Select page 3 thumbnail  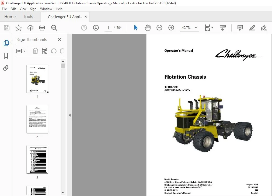(37, 160)
